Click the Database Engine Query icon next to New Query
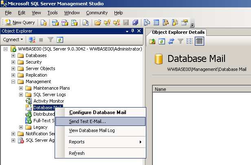 tap(43, 22)
